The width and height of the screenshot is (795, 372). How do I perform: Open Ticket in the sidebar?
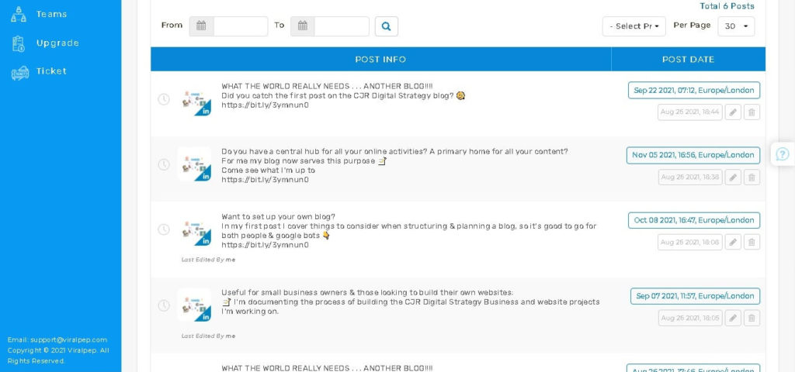point(51,71)
